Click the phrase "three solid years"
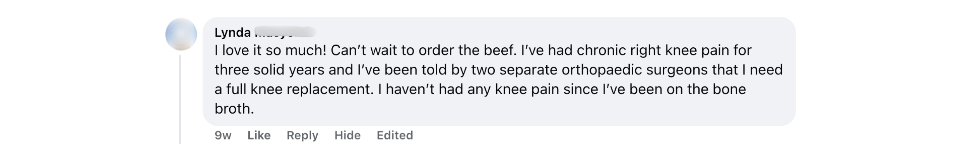Screen dimensions: 970x155 [x=269, y=70]
